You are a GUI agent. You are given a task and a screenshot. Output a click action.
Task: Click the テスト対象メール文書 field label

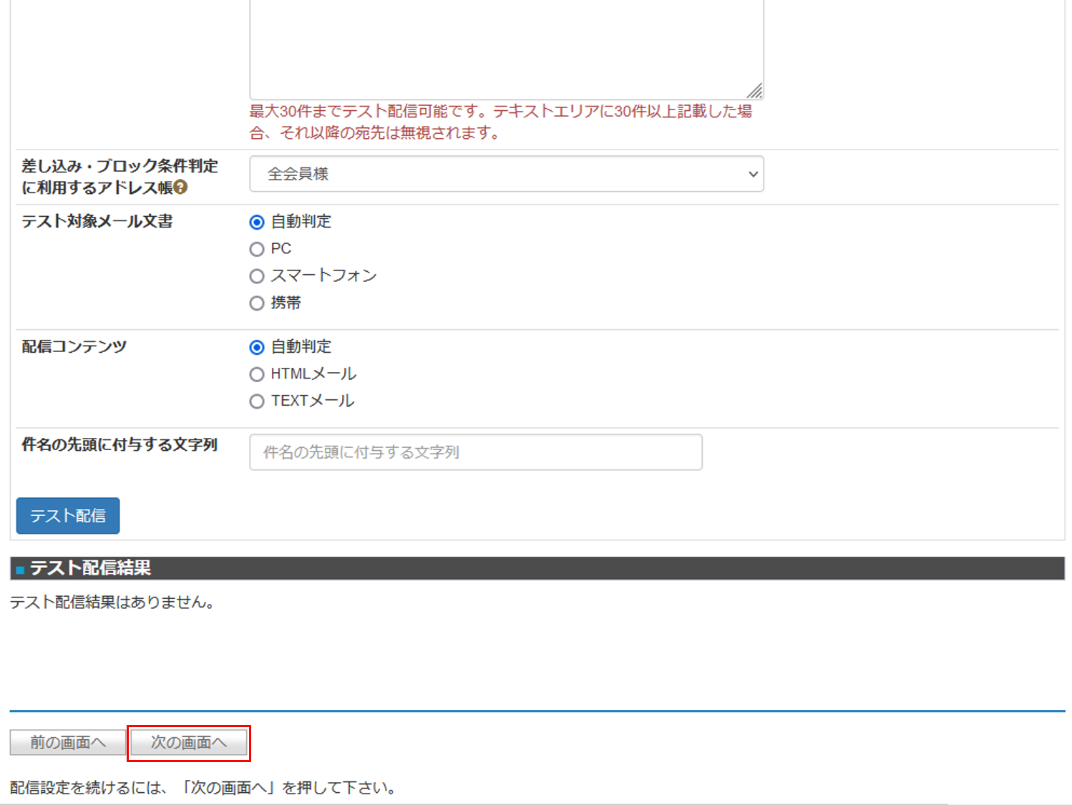click(97, 222)
